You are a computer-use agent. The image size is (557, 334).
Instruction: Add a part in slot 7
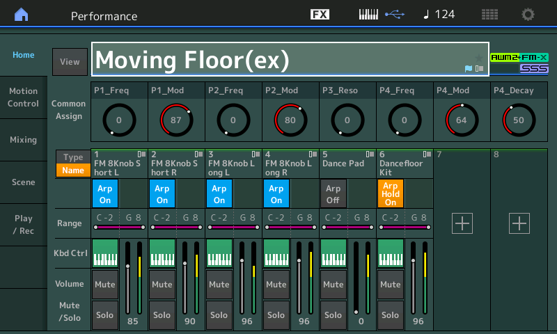point(462,223)
